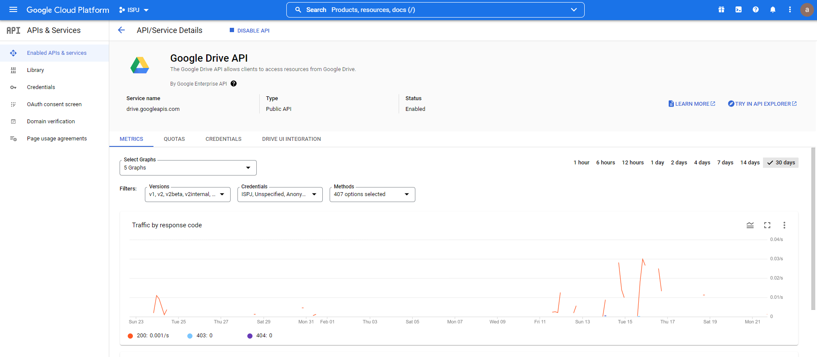Viewport: 817px width, 357px height.
Task: Click the Page usage agreements icon
Action: click(13, 139)
